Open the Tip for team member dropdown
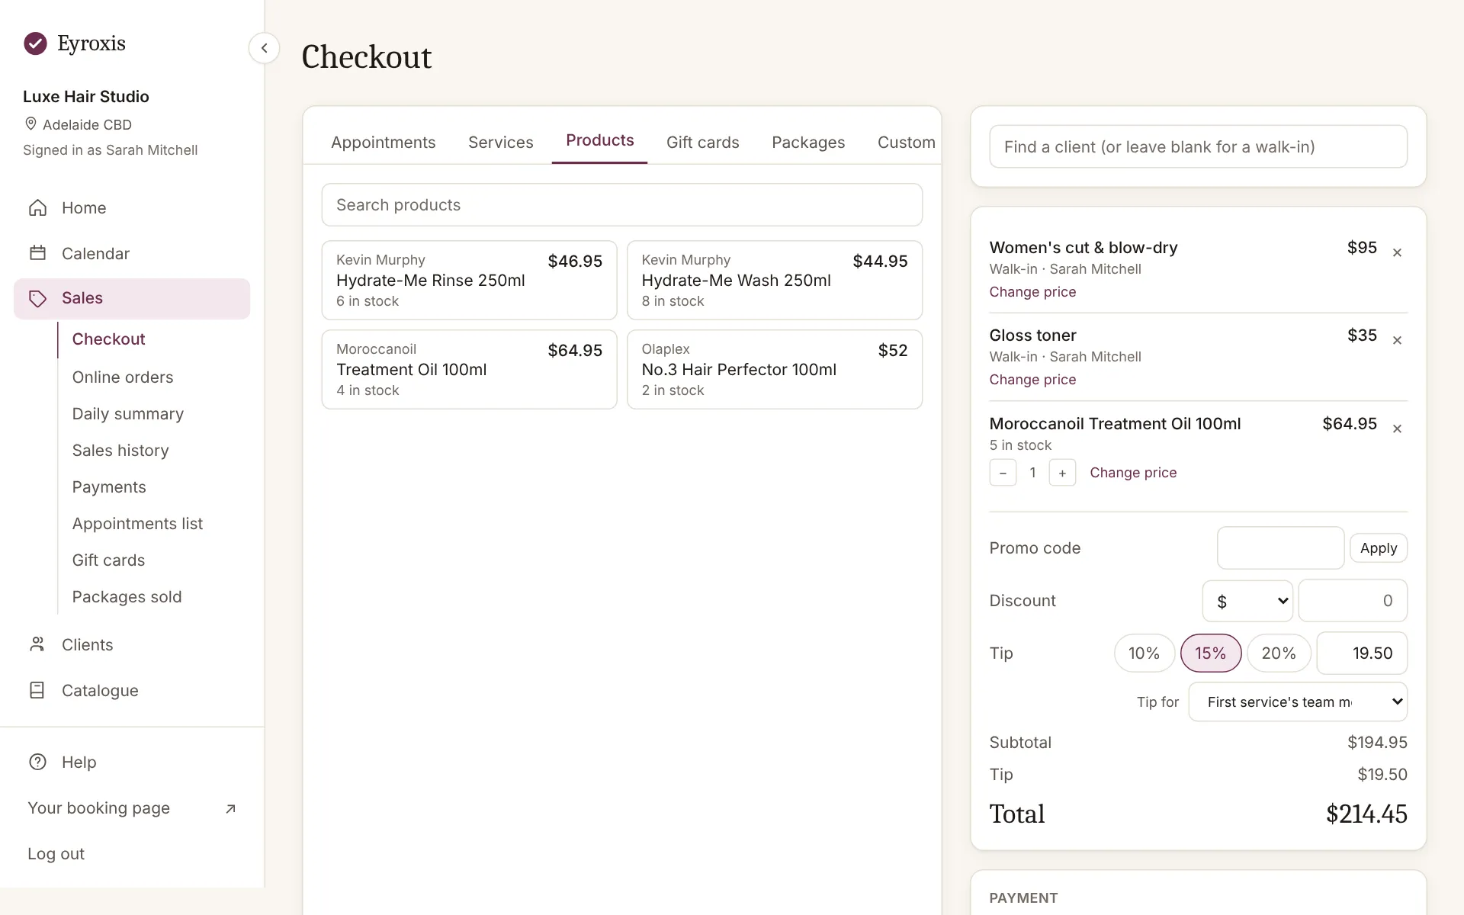This screenshot has width=1464, height=915. point(1298,701)
